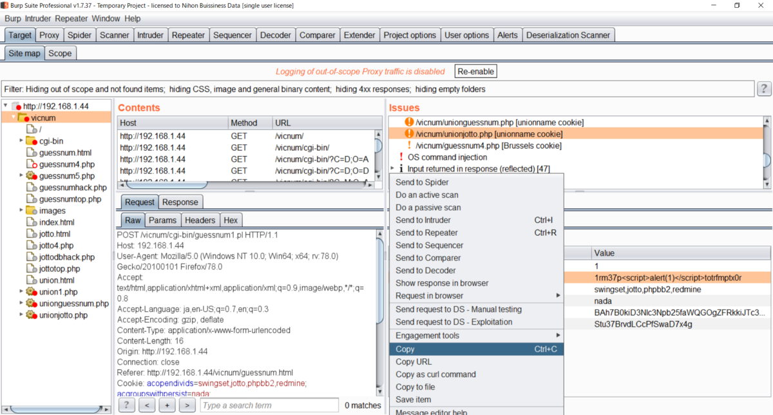Click the file icon for index.html
The image size is (773, 415).
pyautogui.click(x=32, y=222)
